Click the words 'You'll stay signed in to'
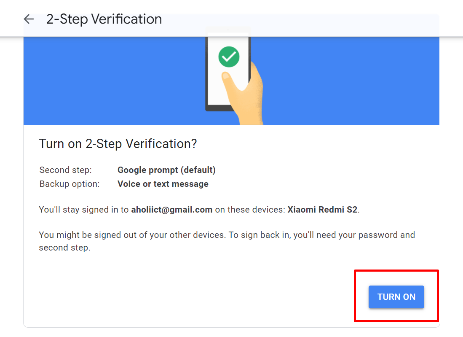The image size is (463, 337). tap(84, 210)
